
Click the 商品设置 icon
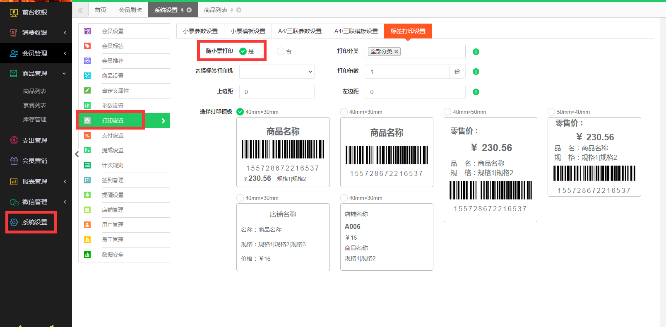(87, 76)
